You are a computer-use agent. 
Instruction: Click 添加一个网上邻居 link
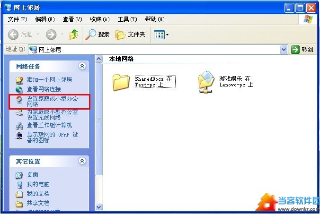tap(49, 80)
